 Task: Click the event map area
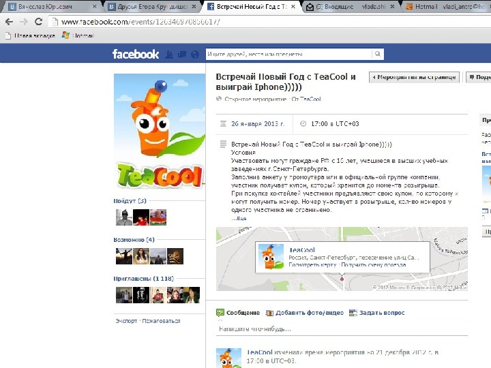[342, 259]
